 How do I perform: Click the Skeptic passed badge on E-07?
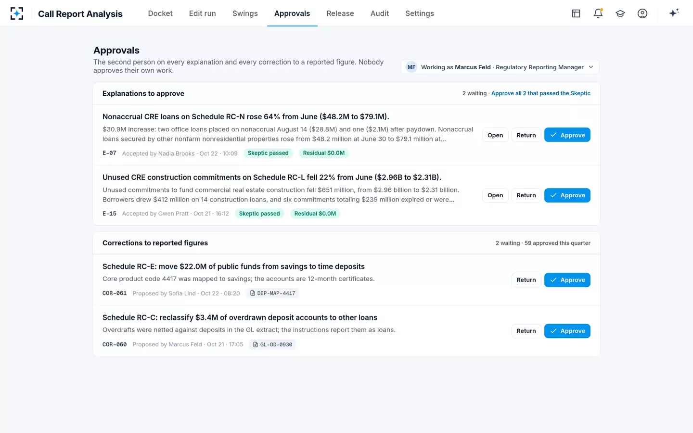[268, 153]
